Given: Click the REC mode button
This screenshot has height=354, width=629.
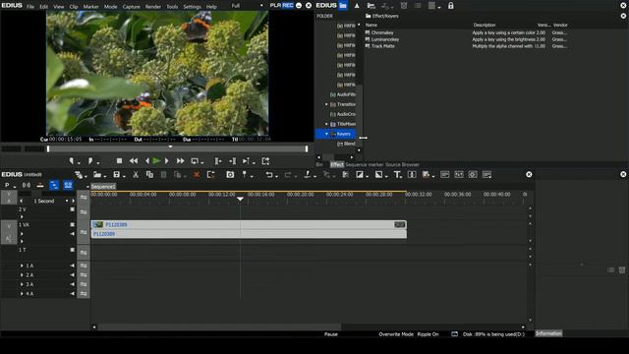Looking at the screenshot, I should pos(288,5).
